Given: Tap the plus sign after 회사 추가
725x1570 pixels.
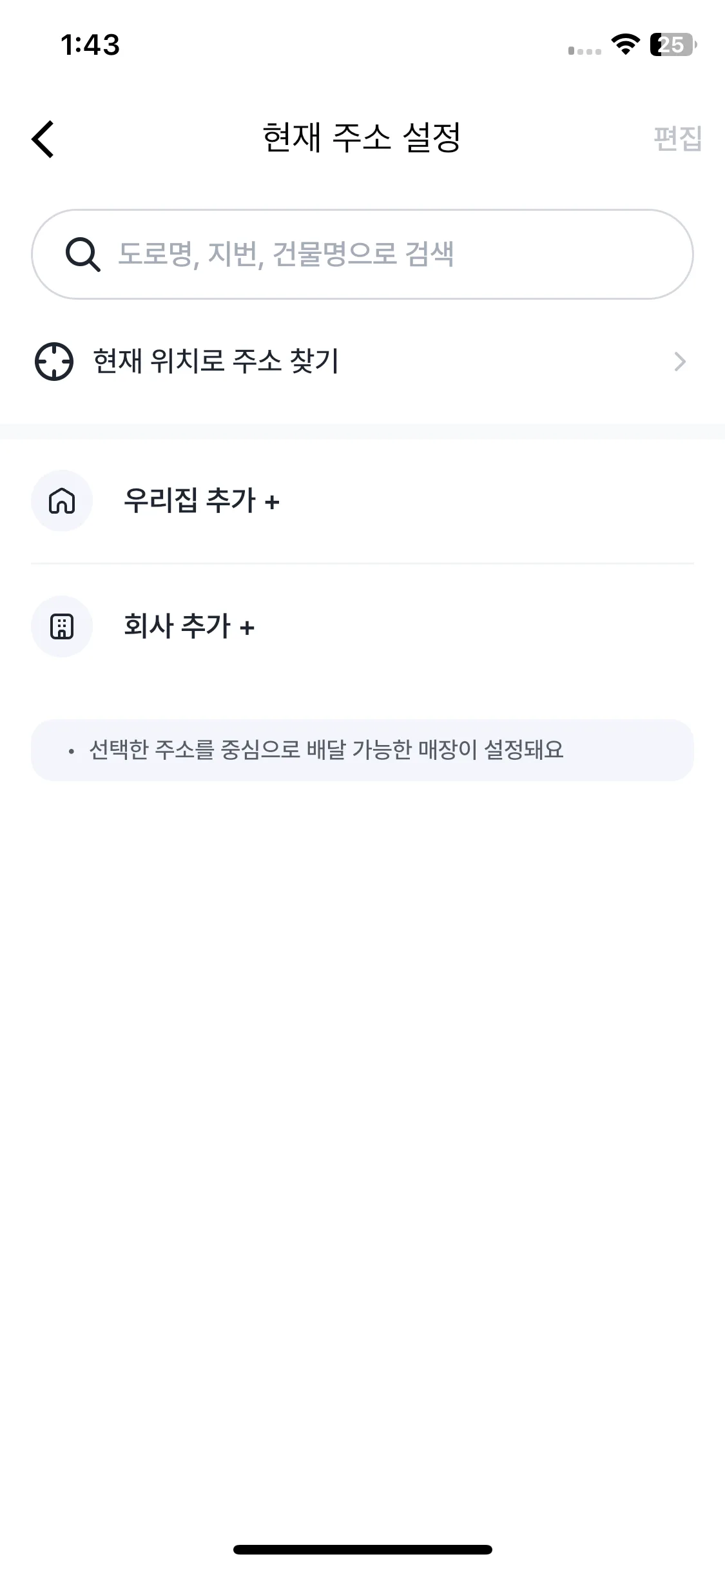Looking at the screenshot, I should (247, 627).
